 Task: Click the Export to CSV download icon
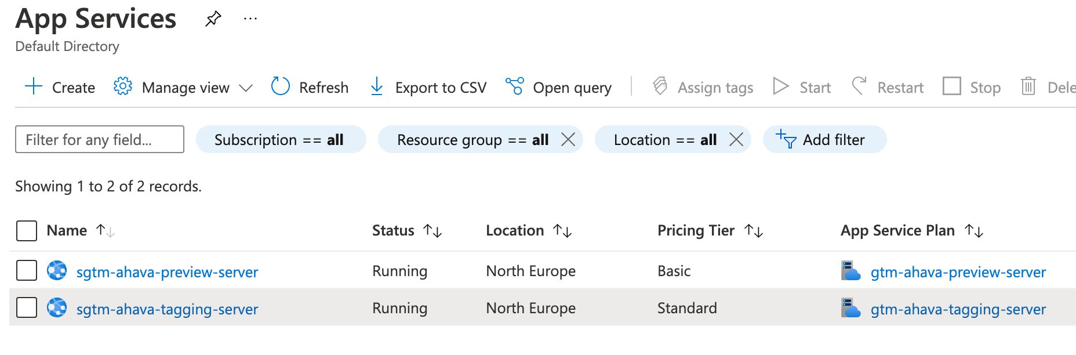tap(377, 86)
